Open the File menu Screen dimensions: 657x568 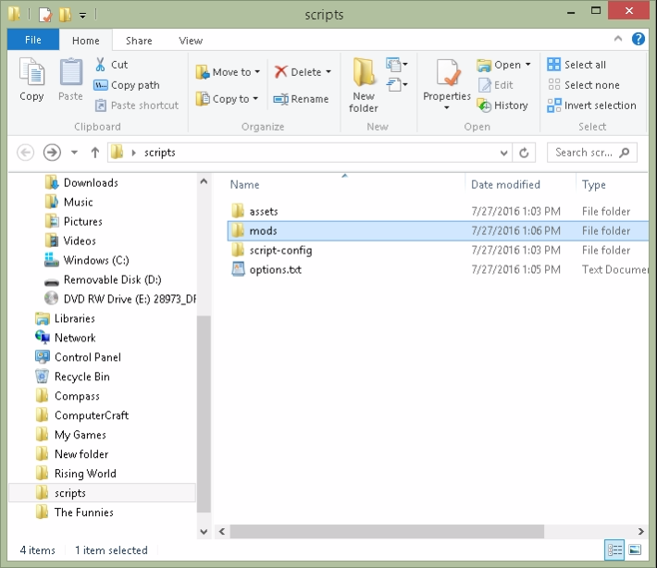tap(32, 41)
